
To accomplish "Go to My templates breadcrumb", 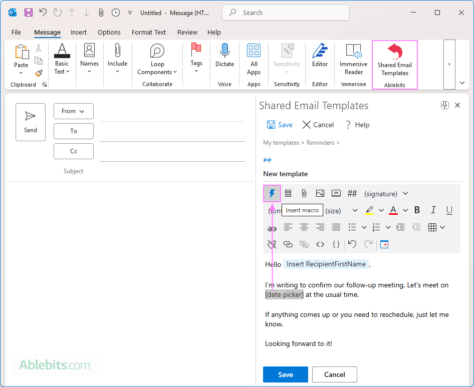I will (281, 143).
